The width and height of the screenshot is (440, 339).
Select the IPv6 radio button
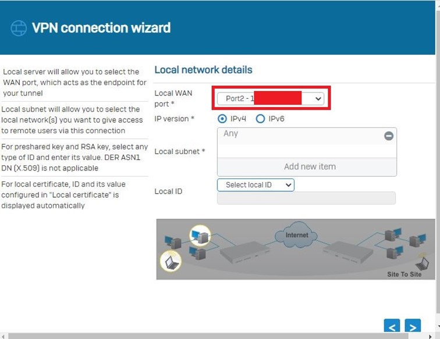point(260,119)
